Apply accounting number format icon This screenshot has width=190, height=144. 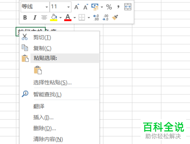(x=95, y=7)
